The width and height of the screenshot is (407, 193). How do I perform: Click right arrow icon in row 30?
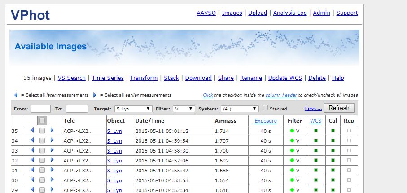(x=52, y=180)
